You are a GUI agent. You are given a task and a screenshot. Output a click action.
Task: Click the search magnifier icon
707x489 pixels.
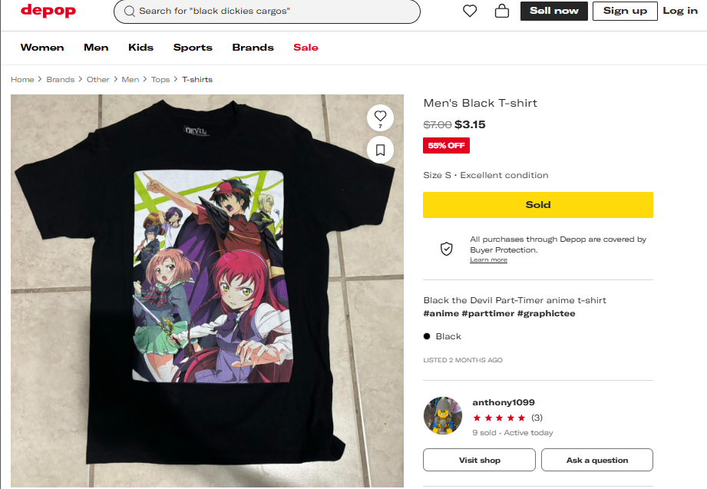(x=130, y=12)
